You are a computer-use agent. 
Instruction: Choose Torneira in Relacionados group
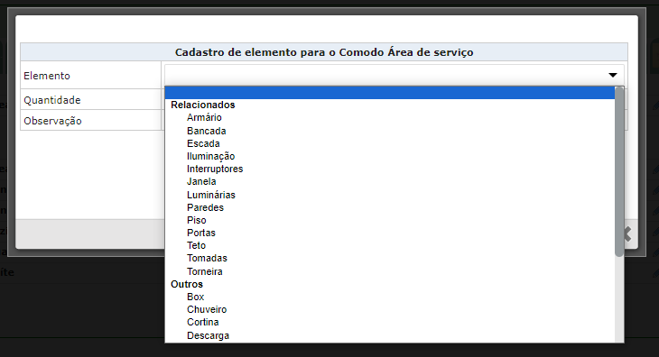205,271
